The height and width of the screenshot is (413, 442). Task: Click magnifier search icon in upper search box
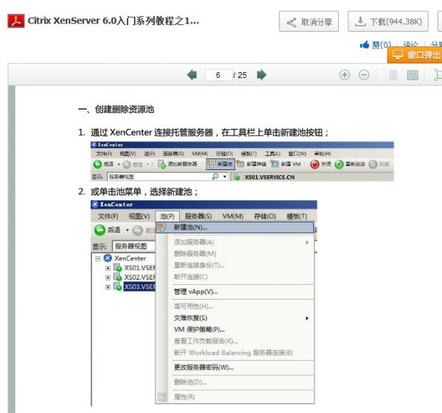click(x=215, y=177)
